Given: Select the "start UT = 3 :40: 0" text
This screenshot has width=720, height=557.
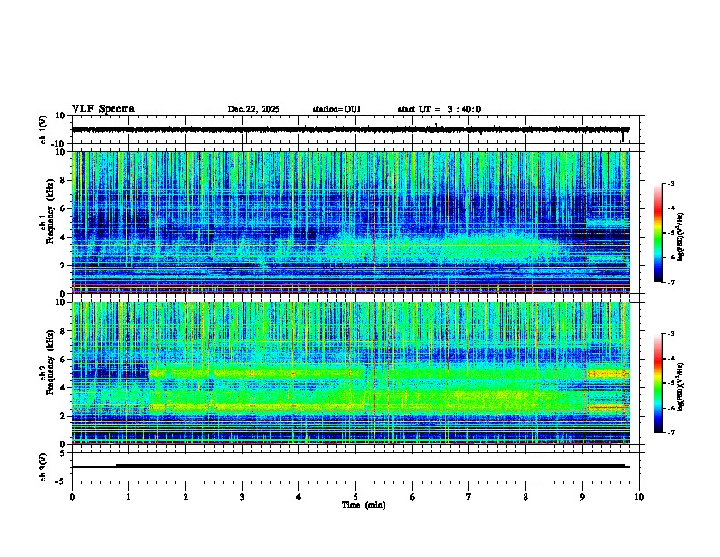Looking at the screenshot, I should coord(439,109).
